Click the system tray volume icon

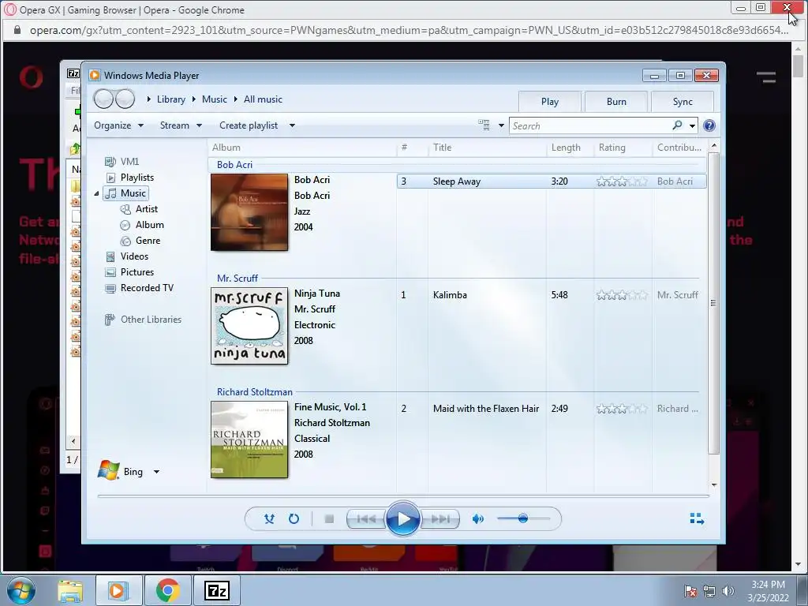728,590
